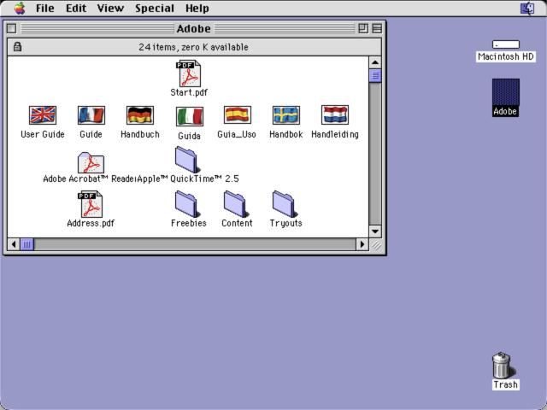Select the Tryouts folder icon
This screenshot has height=410, width=547.
[285, 204]
